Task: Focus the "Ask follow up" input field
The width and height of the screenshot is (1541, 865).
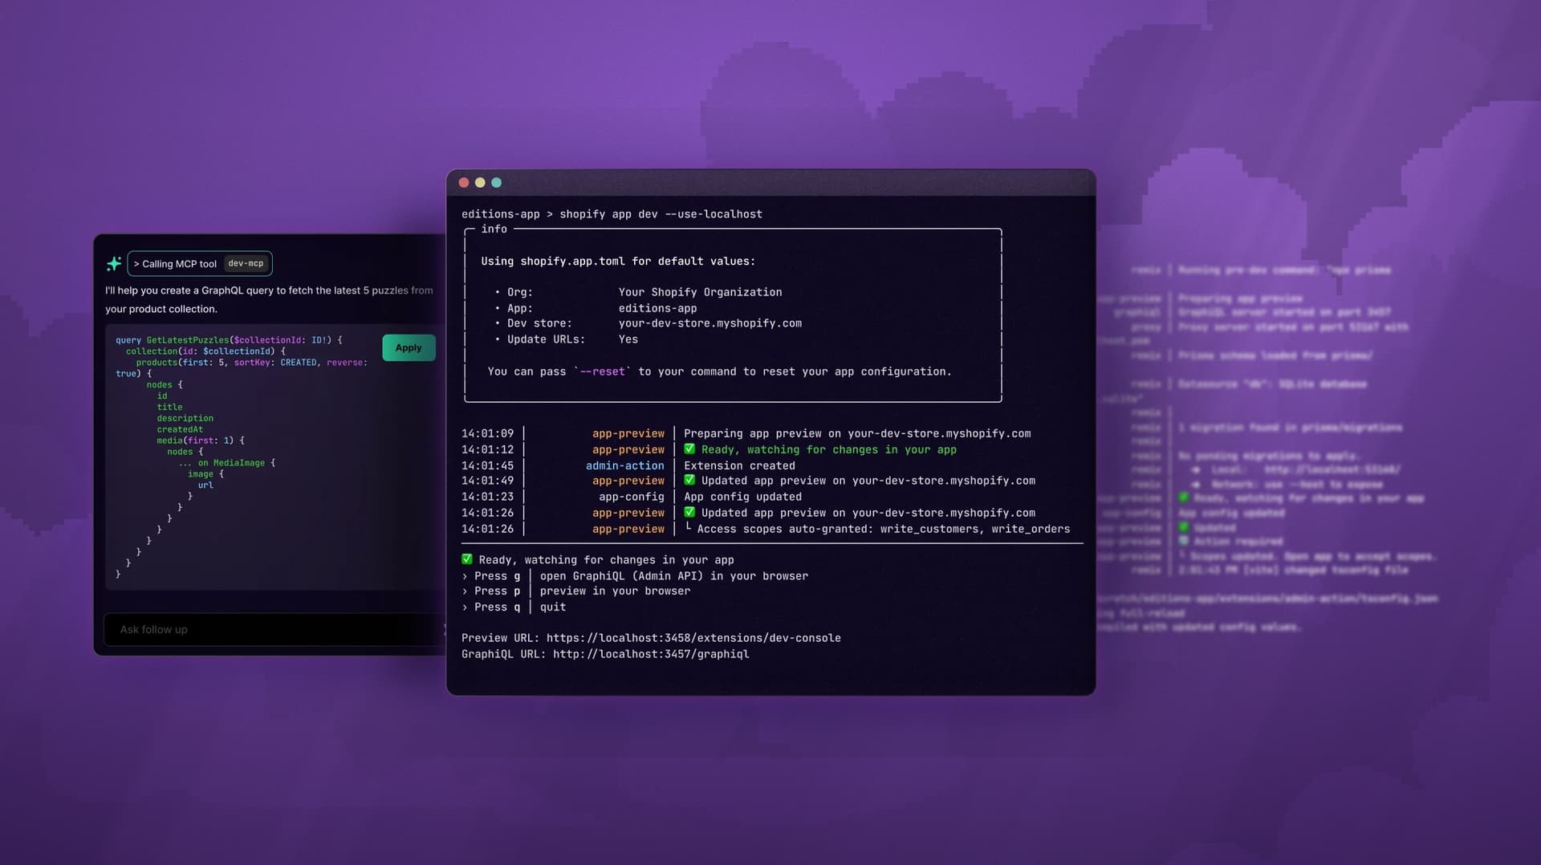Action: point(273,629)
